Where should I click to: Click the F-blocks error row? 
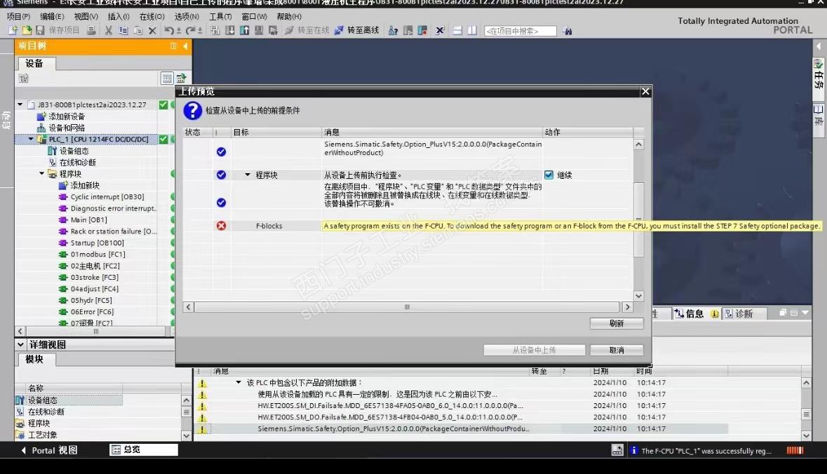click(x=408, y=226)
